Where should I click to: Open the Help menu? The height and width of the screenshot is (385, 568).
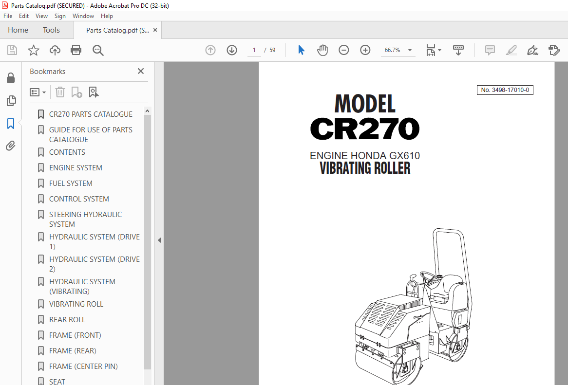pos(107,16)
